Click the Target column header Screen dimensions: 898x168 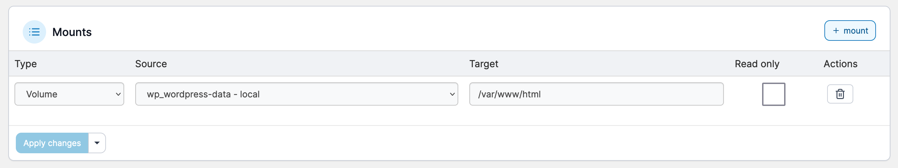coord(483,64)
